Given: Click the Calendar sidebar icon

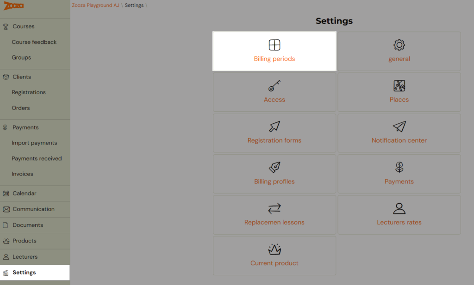Looking at the screenshot, I should click(x=6, y=193).
